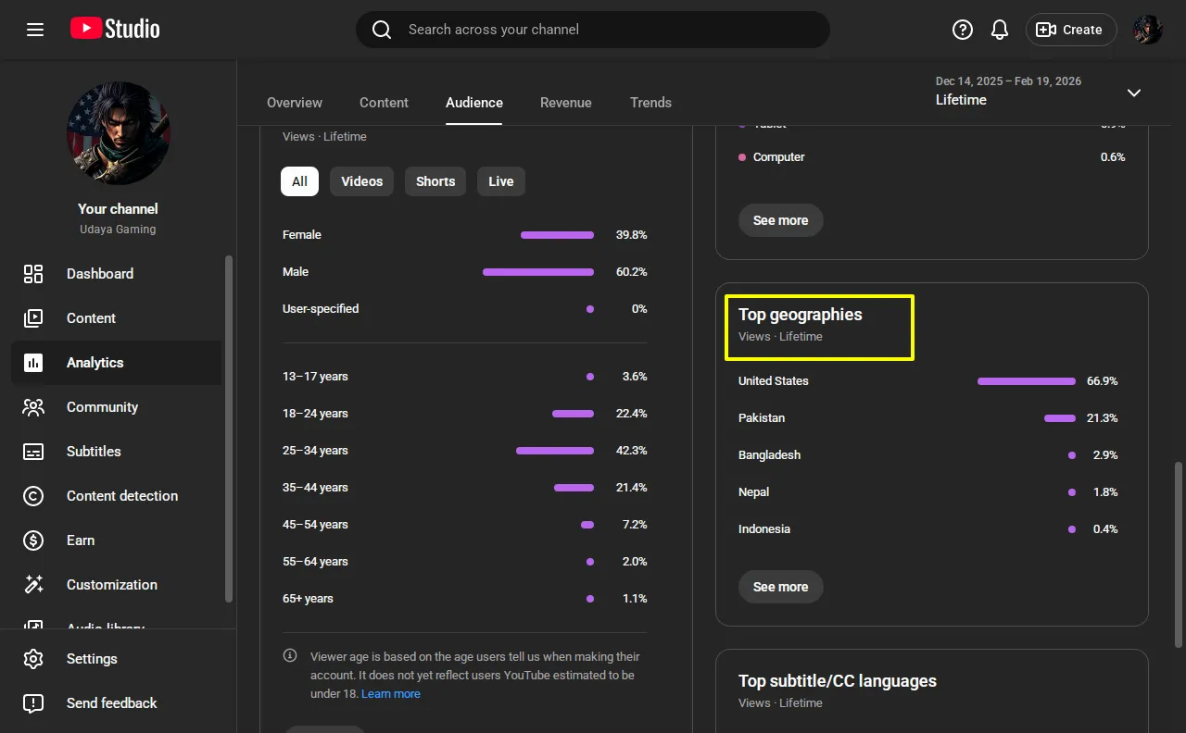Click the Indonesia row label
Image resolution: width=1186 pixels, height=733 pixels.
764,529
